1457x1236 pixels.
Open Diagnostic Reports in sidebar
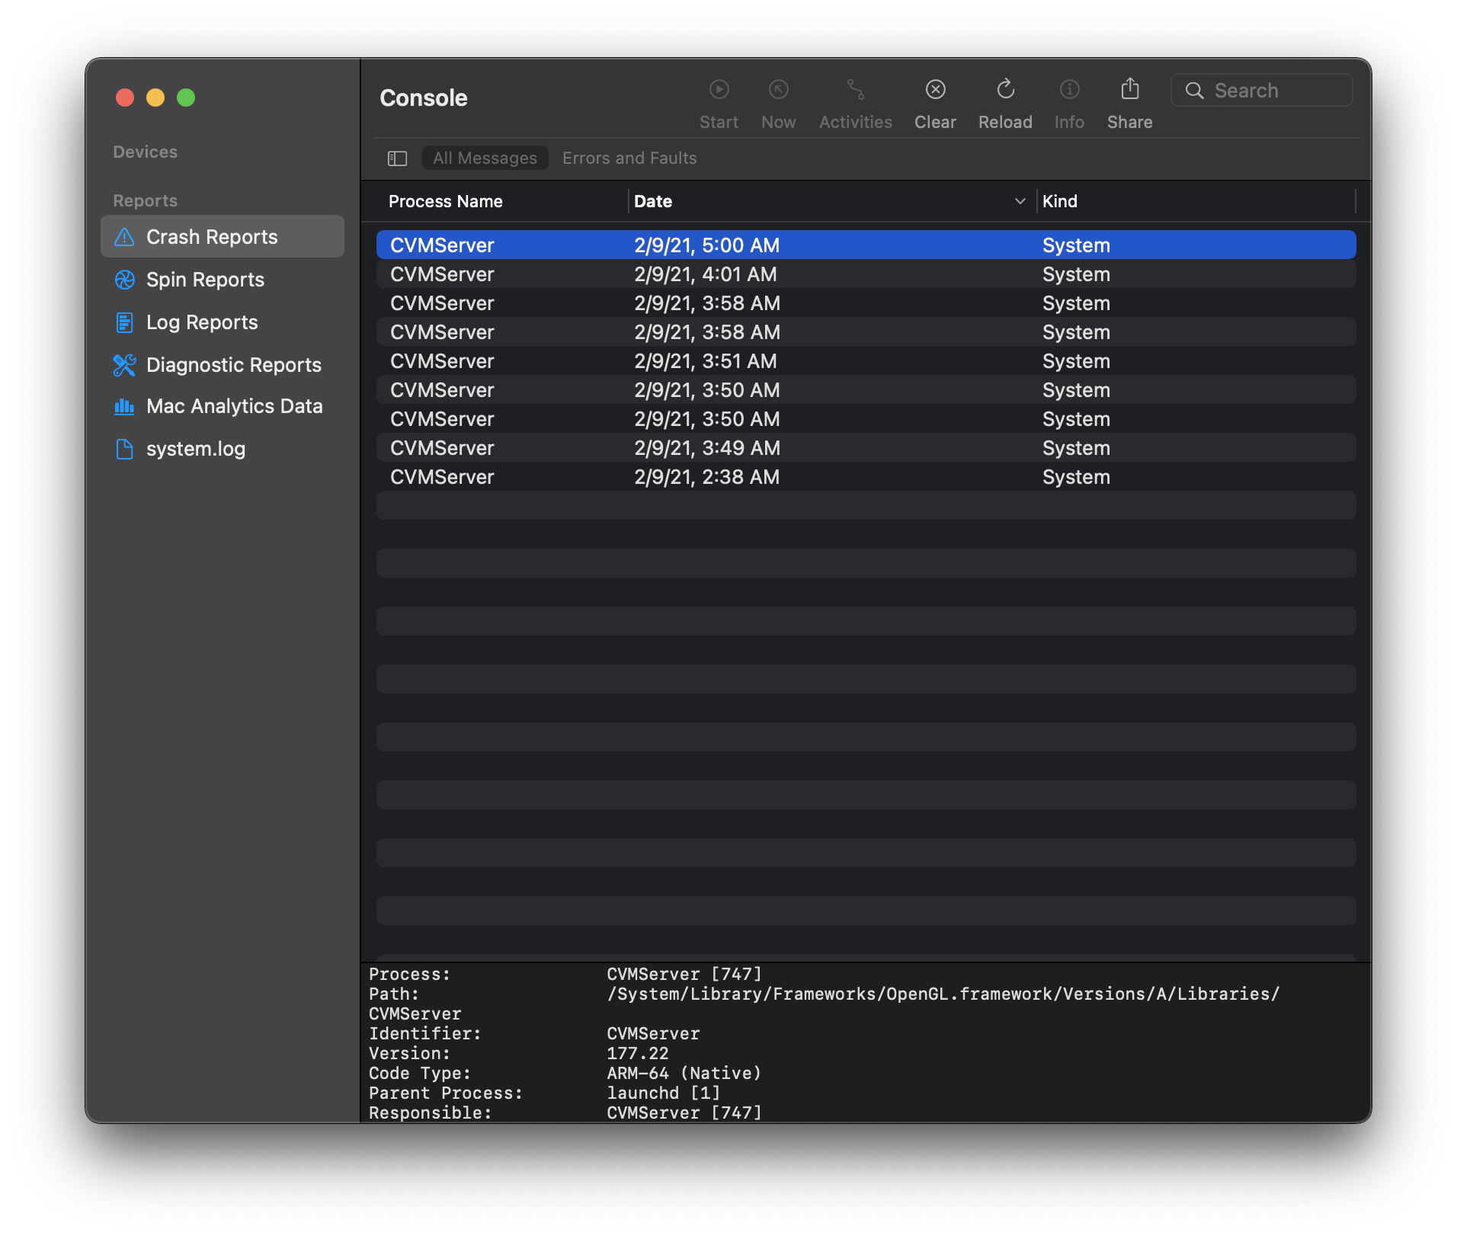(x=223, y=365)
